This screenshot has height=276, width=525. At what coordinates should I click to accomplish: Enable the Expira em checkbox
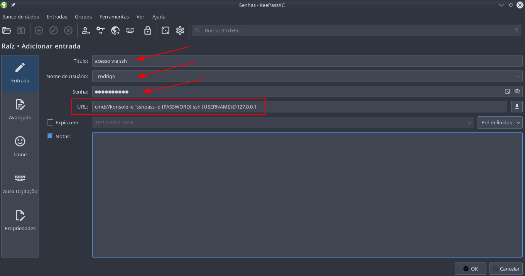(50, 122)
